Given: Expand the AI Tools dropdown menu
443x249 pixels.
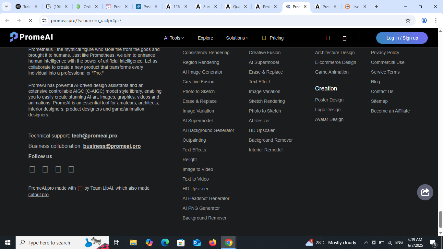Looking at the screenshot, I should click(x=174, y=38).
